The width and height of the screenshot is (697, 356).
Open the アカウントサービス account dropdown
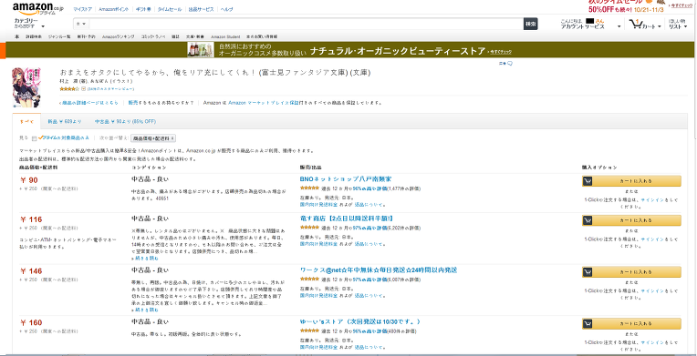pos(591,25)
